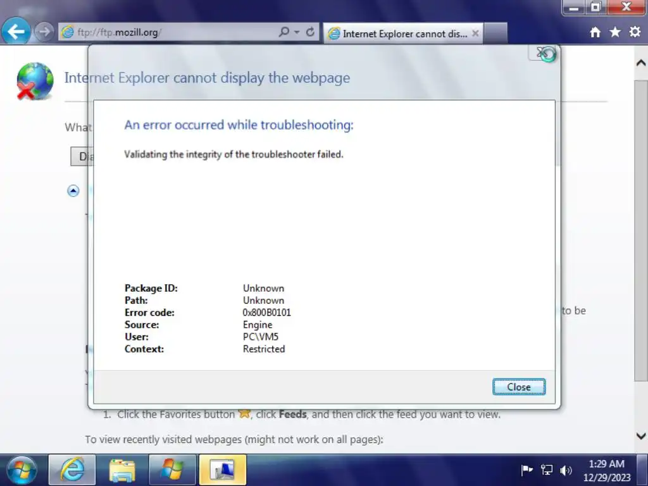Click the "An error occurred while troubleshooting" heading
This screenshot has height=486, width=648.
click(x=239, y=125)
